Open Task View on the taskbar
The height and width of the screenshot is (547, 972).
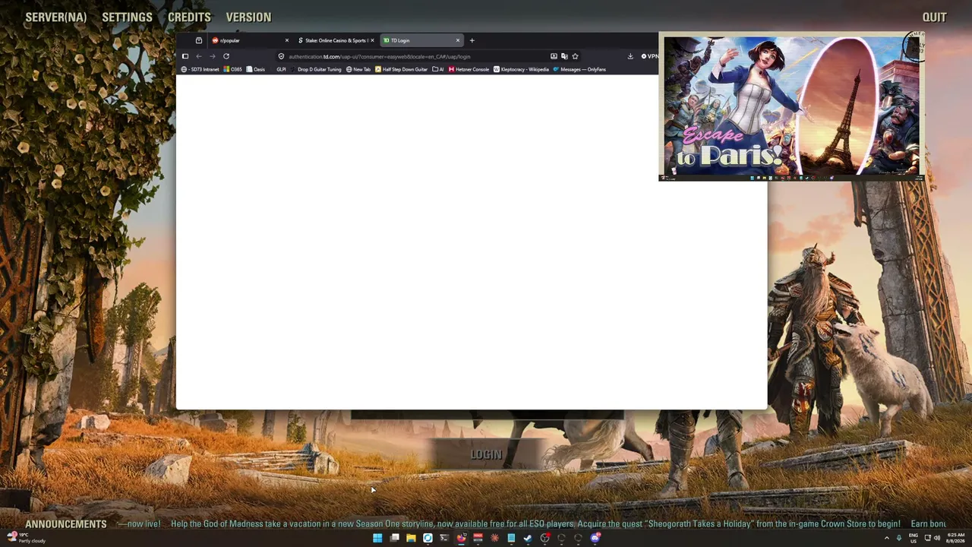(394, 538)
